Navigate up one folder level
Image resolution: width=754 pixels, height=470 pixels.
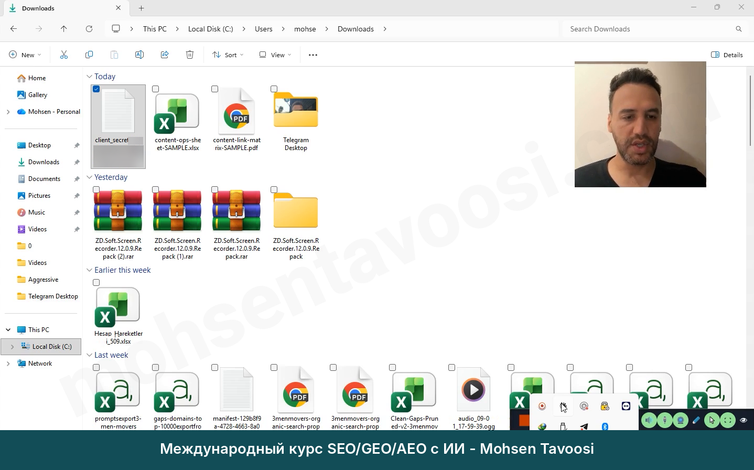pyautogui.click(x=64, y=29)
